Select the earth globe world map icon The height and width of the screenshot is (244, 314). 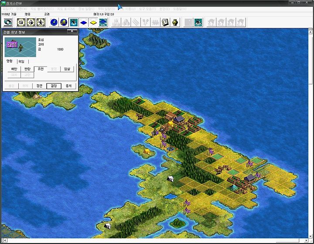pos(64,22)
